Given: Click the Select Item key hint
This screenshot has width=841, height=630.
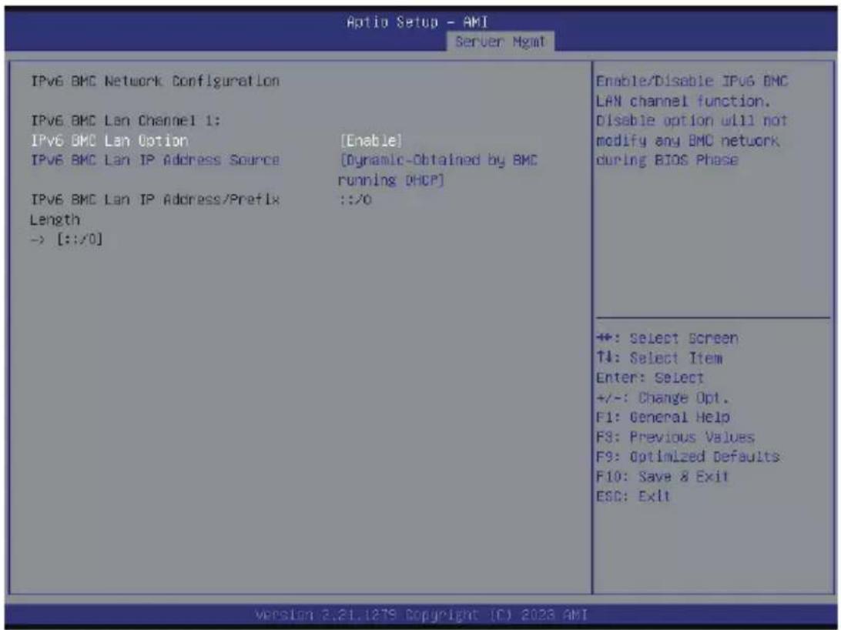Looking at the screenshot, I should [x=659, y=358].
